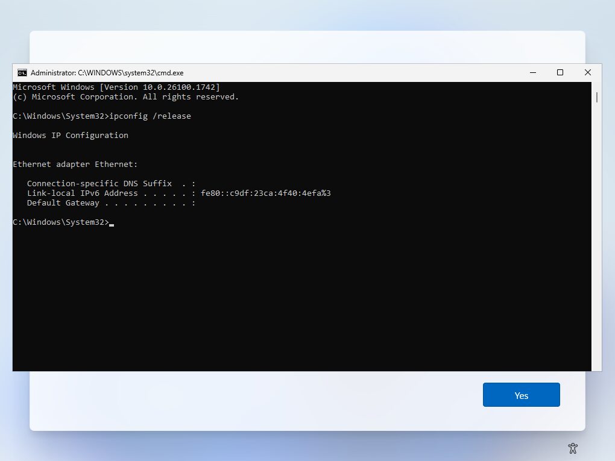Viewport: 615px width, 461px height.
Task: Click the 'Connection-specific DNS Suffix' line
Action: [111, 183]
